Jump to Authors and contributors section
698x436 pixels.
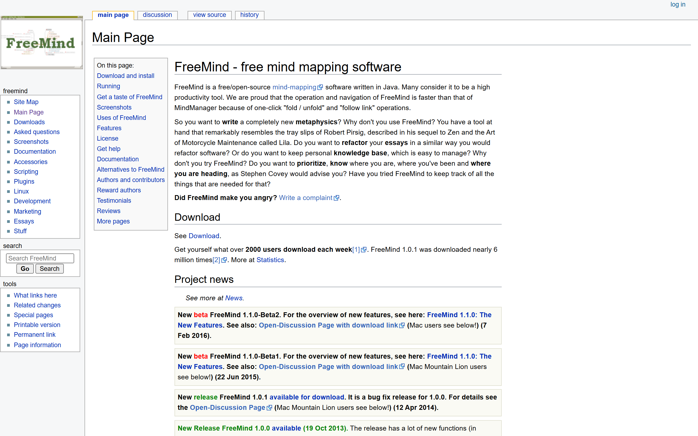coord(131,180)
